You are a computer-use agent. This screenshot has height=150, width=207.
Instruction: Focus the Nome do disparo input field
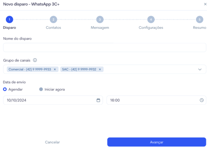pyautogui.click(x=104, y=47)
